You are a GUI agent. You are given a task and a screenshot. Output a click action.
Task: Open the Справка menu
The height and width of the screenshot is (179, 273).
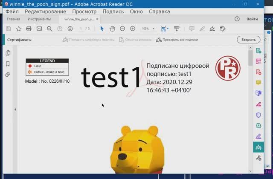pos(159,12)
